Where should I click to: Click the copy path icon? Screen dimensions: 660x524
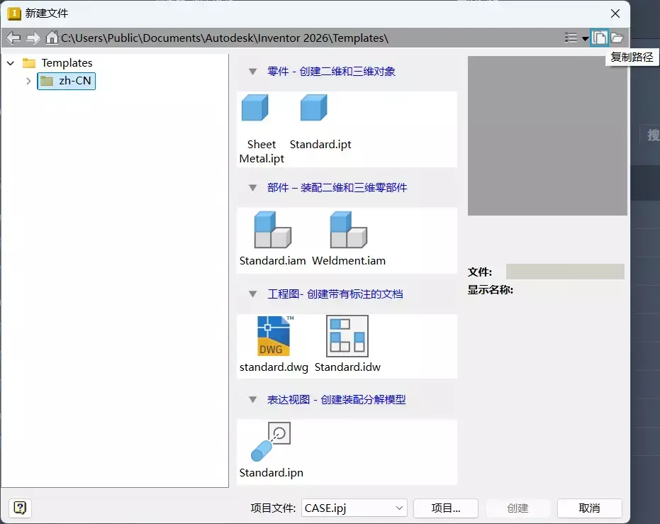click(599, 38)
